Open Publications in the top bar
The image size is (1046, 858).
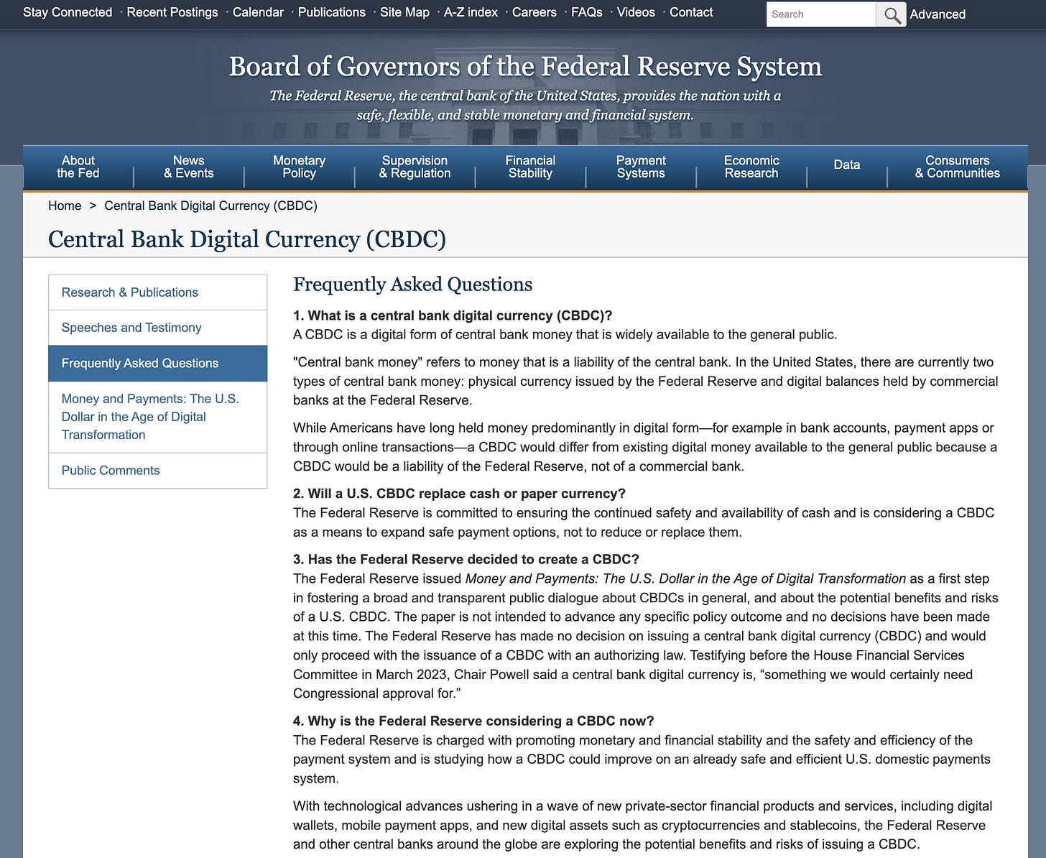(332, 12)
